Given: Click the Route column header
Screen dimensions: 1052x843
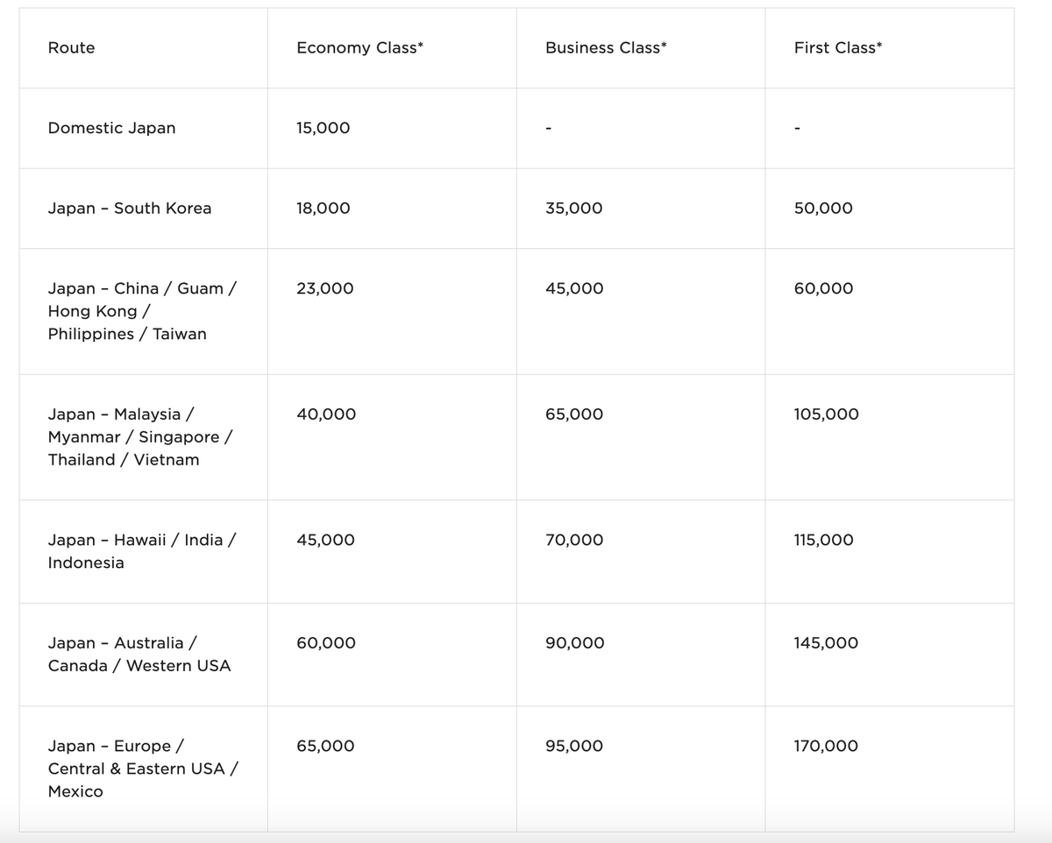Looking at the screenshot, I should [x=71, y=48].
